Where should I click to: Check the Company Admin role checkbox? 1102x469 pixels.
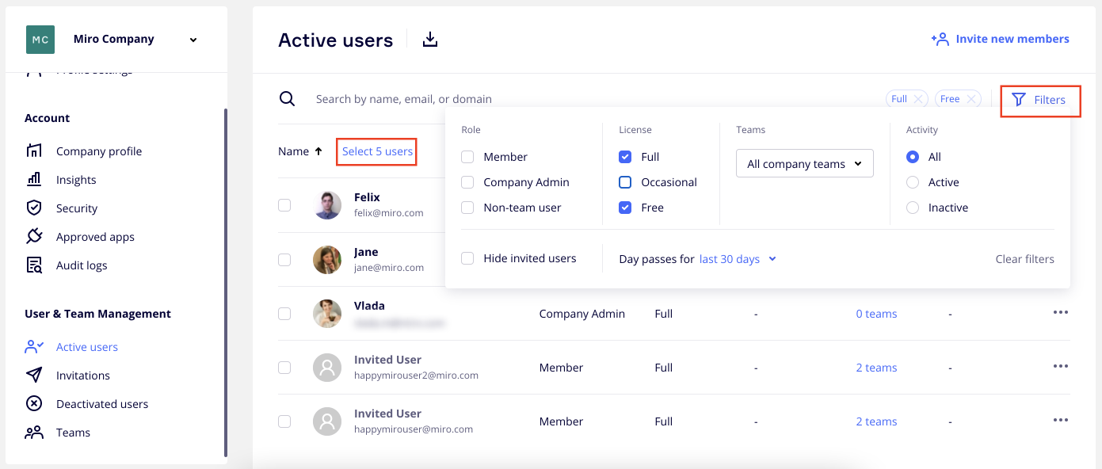click(468, 182)
